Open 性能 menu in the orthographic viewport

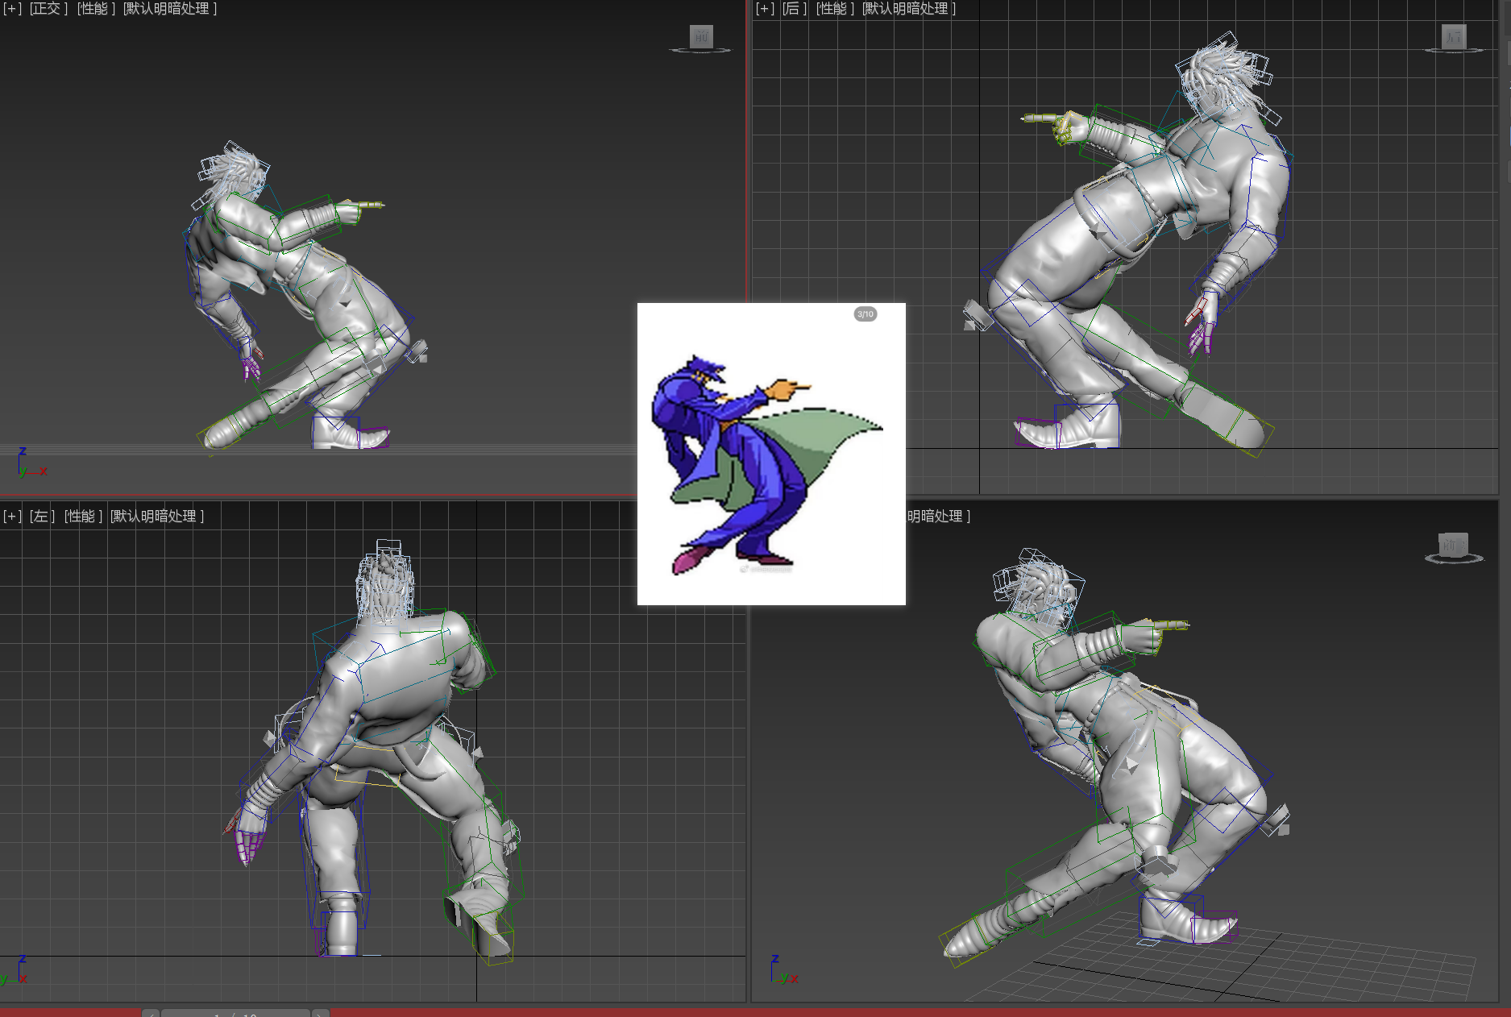point(96,9)
